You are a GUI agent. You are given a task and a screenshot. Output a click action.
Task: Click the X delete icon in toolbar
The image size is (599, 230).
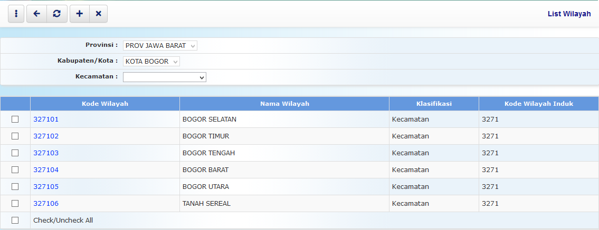pyautogui.click(x=98, y=14)
